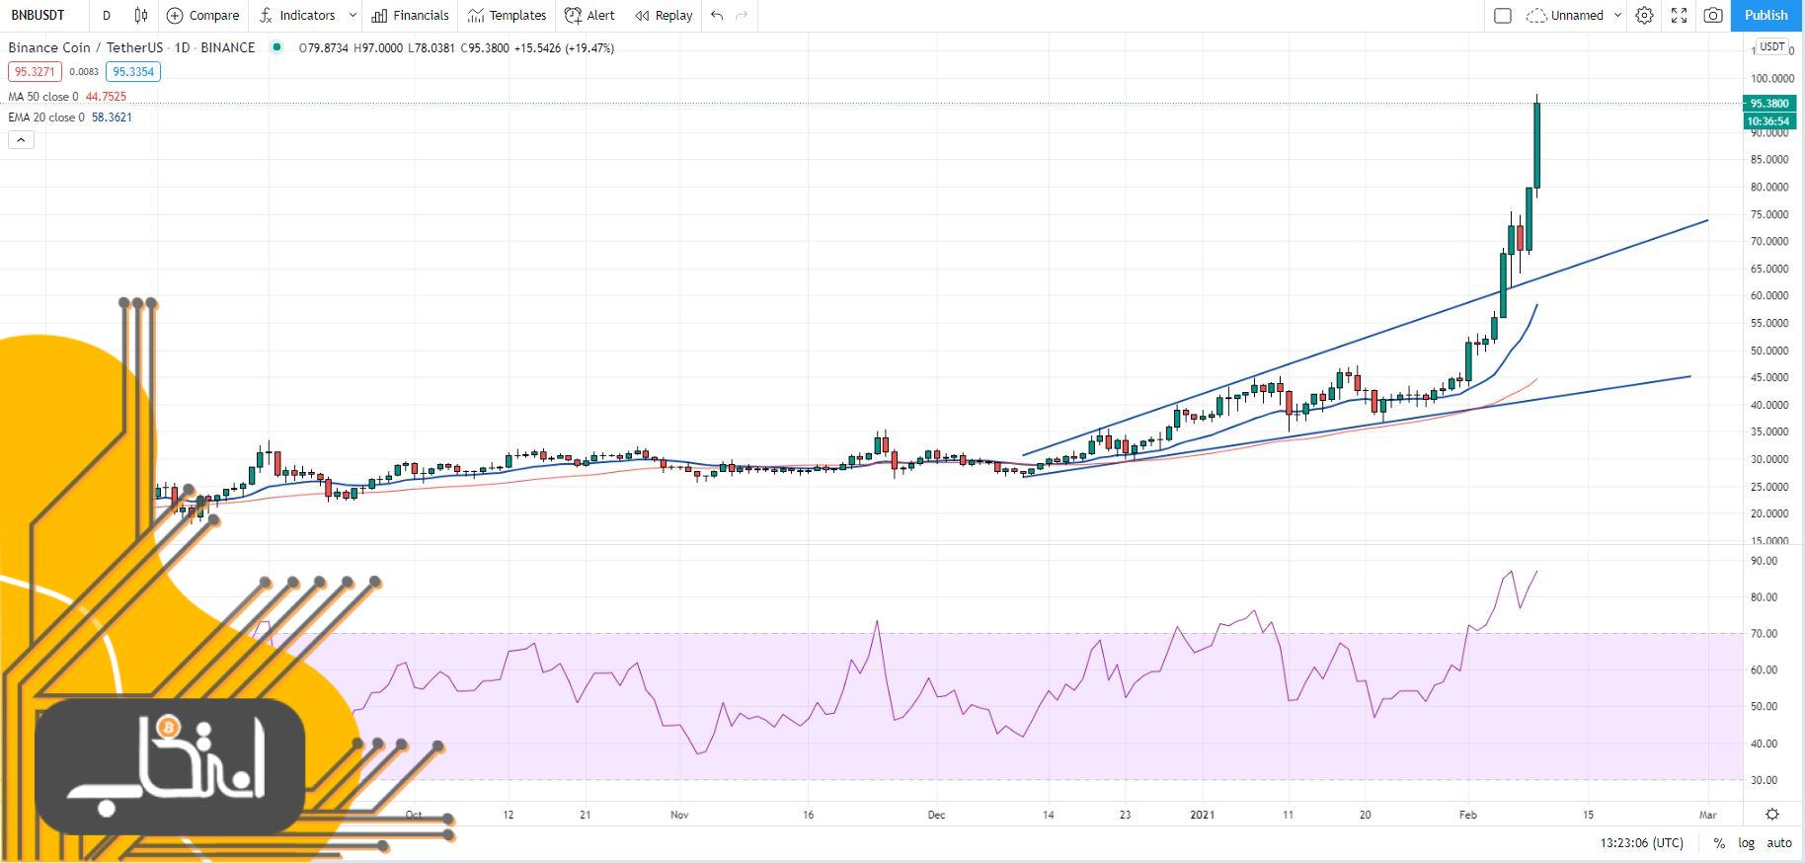Screen dimensions: 1805x863
Task: Open the candlestick chart style selector
Action: tap(141, 15)
